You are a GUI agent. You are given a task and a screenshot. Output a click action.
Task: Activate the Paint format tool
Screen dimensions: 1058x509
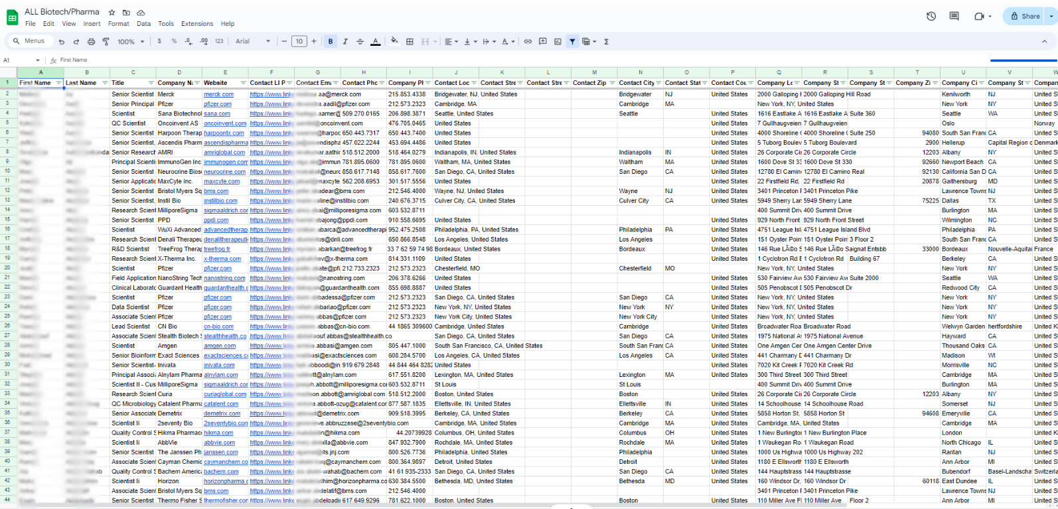coord(106,42)
